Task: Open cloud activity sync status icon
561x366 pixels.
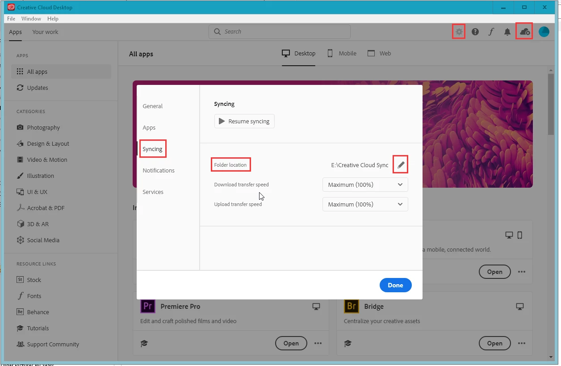Action: [524, 32]
